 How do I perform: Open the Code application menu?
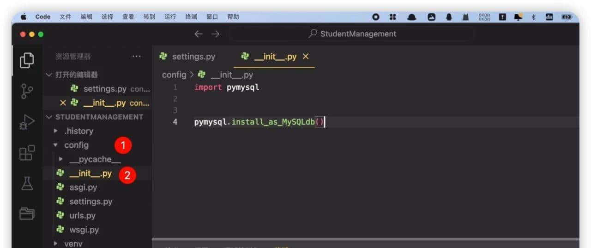(x=43, y=17)
